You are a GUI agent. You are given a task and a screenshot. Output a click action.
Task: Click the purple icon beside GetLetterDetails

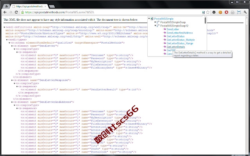(x=165, y=47)
